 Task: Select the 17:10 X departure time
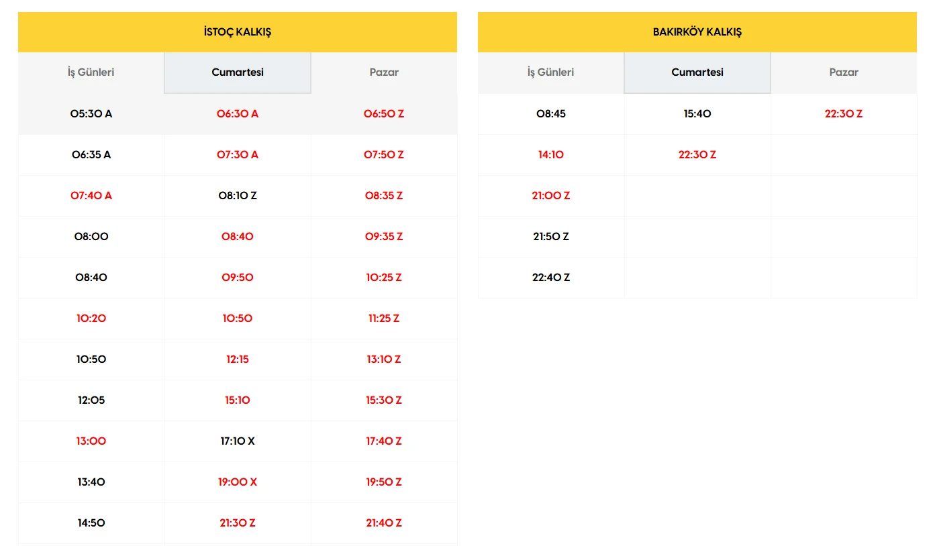pos(238,441)
